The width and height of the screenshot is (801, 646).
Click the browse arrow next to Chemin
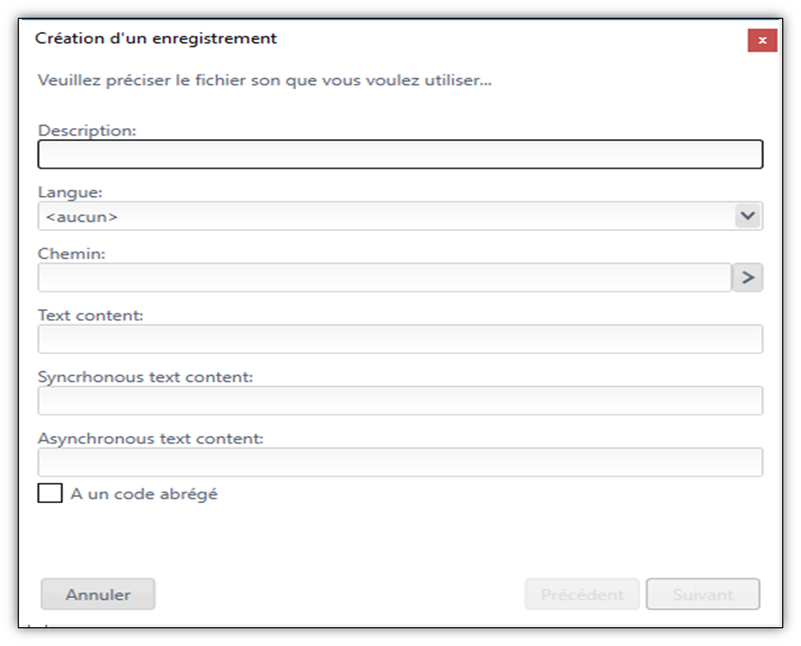click(x=747, y=277)
